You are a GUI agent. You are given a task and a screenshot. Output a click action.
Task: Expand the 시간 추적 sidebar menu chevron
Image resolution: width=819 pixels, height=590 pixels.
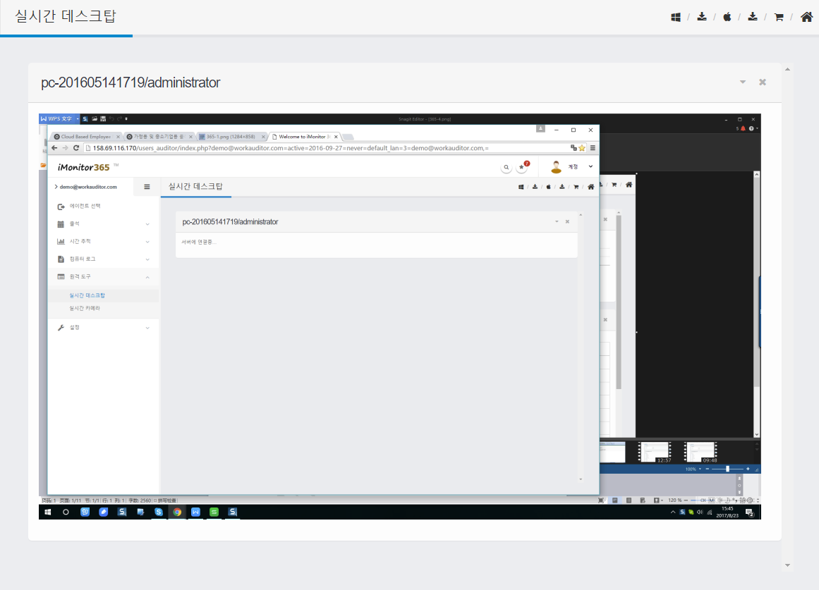coord(147,242)
